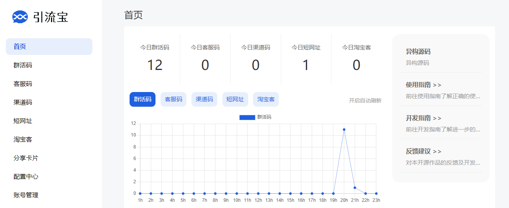The width and height of the screenshot is (509, 208).
Task: Navigate to 短网址 sidebar item
Action: [x=23, y=121]
